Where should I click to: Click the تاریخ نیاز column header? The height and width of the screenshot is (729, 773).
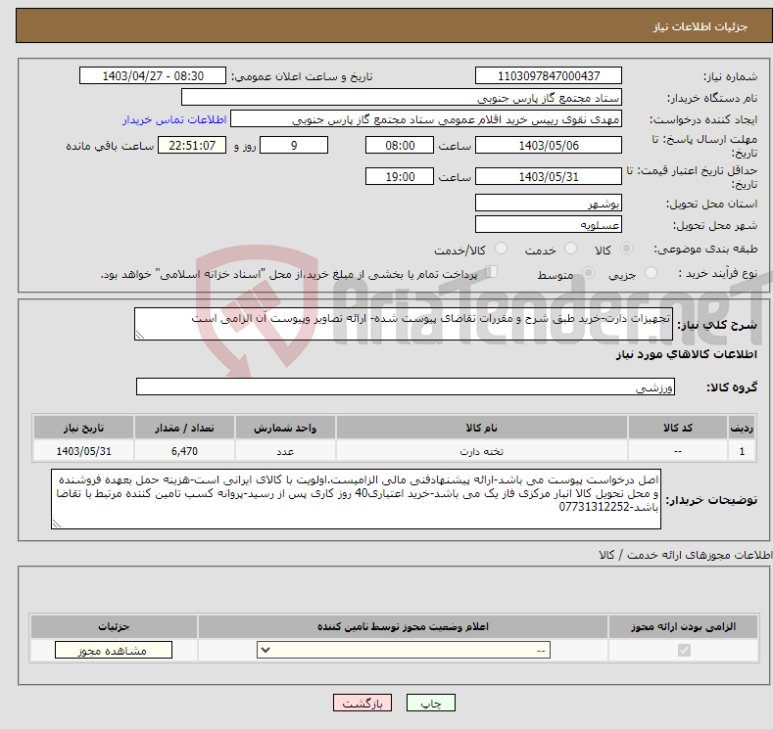(x=84, y=428)
